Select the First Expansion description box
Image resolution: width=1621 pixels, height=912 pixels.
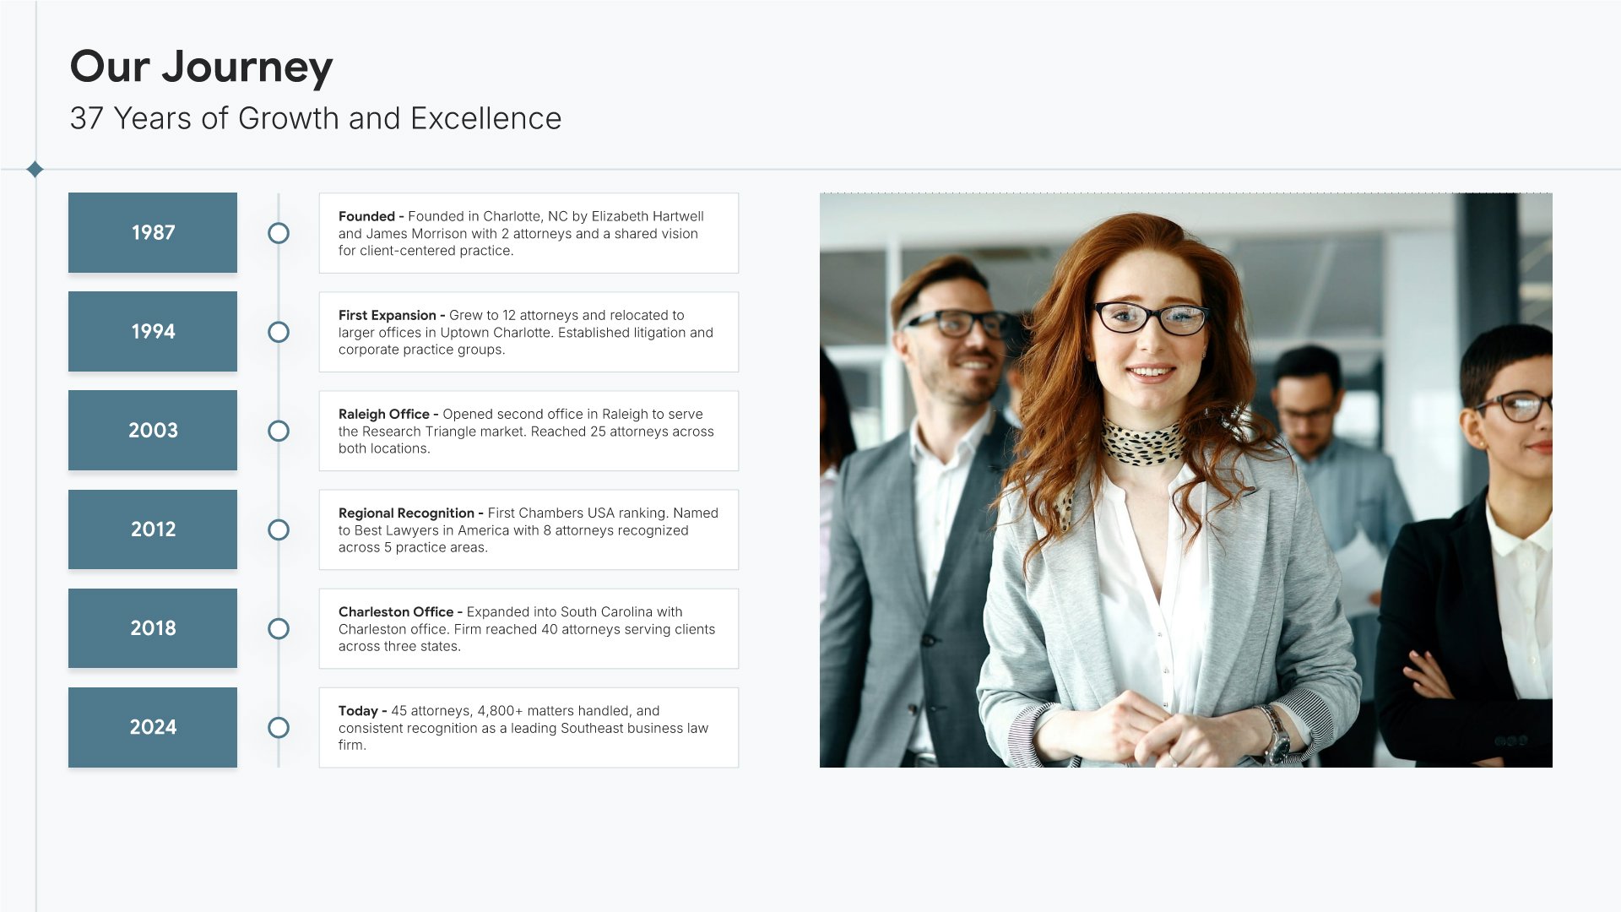[529, 332]
